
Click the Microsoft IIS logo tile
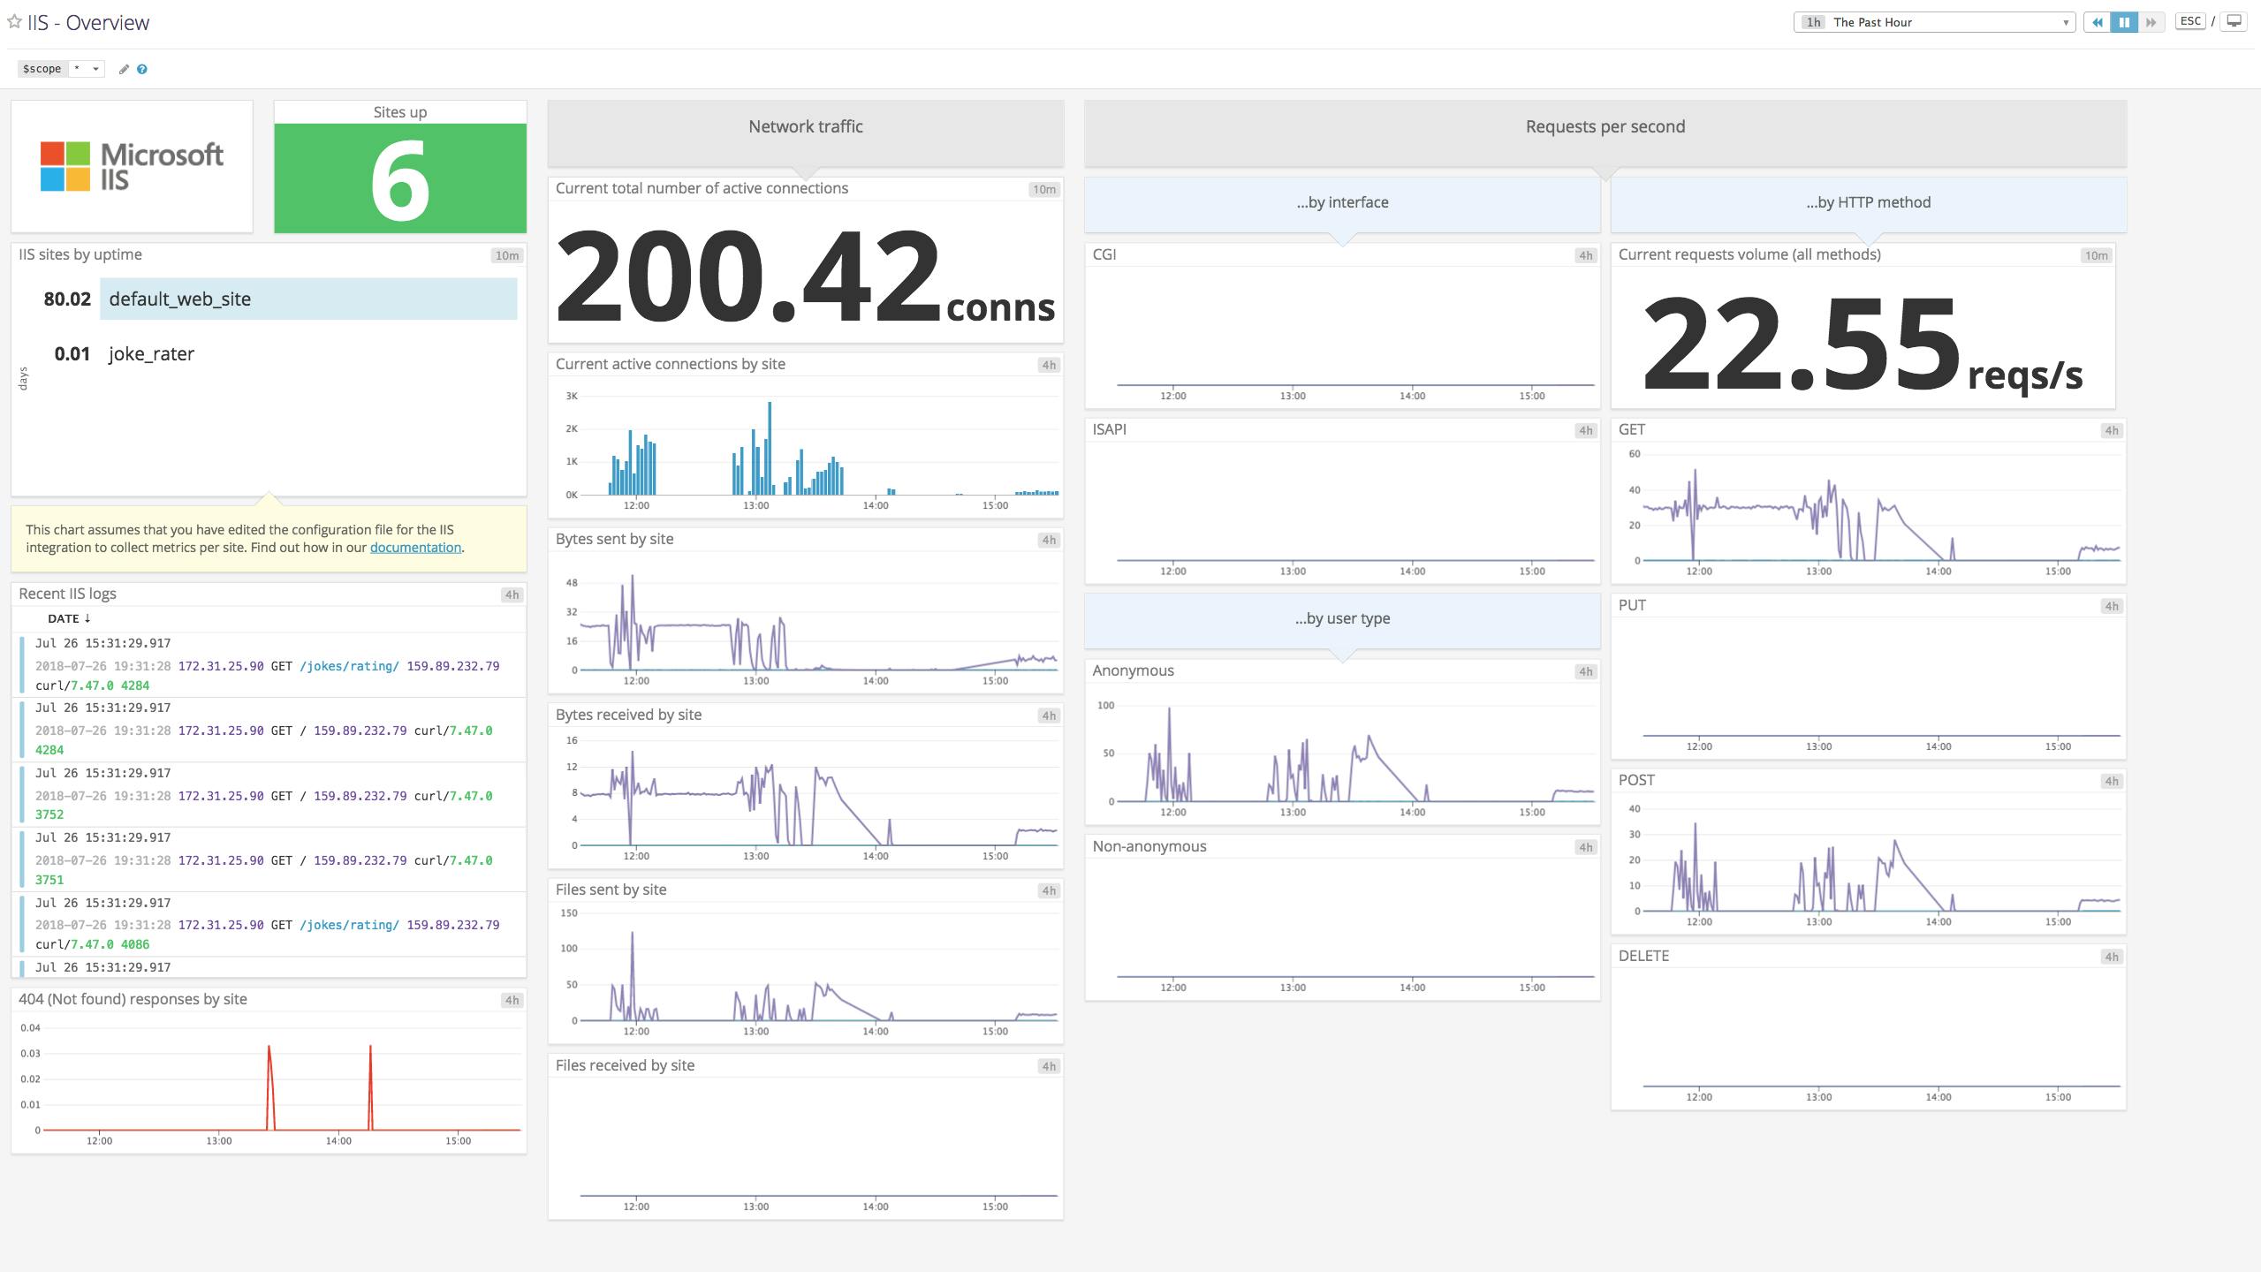tap(133, 166)
